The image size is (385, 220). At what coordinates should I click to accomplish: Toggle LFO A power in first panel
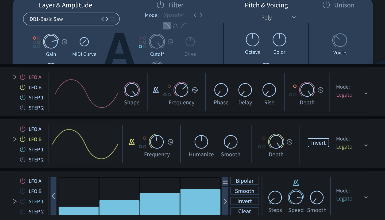(x=23, y=77)
